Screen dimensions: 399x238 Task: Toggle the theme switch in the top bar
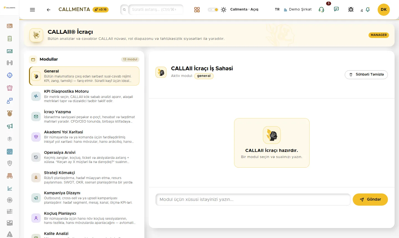[213, 10]
